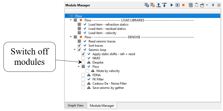Image resolution: width=223 pixels, height=111 pixels.
Task: Enable the FK Filter checkbox
Action: 83,79
